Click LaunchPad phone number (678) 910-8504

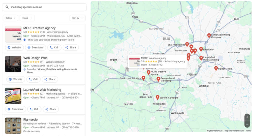(x=70, y=98)
